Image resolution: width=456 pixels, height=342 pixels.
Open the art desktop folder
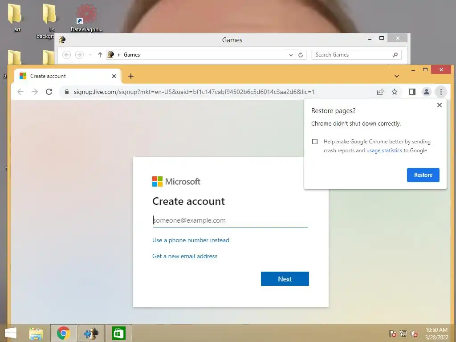[15, 17]
